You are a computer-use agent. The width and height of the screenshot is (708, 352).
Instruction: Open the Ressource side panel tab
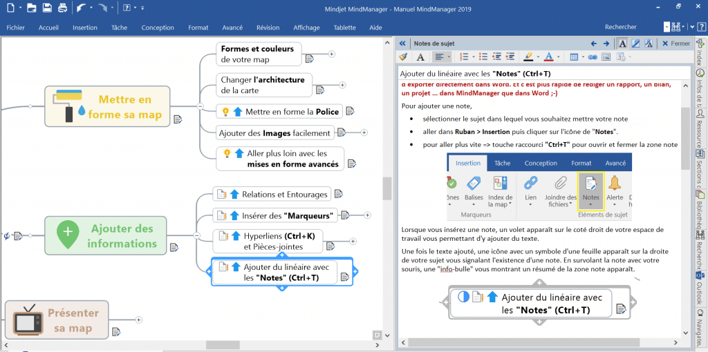pyautogui.click(x=700, y=131)
